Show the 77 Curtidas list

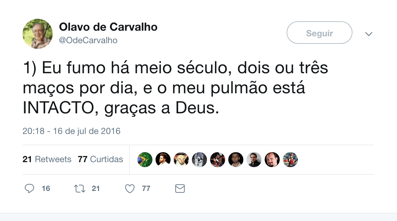100,159
